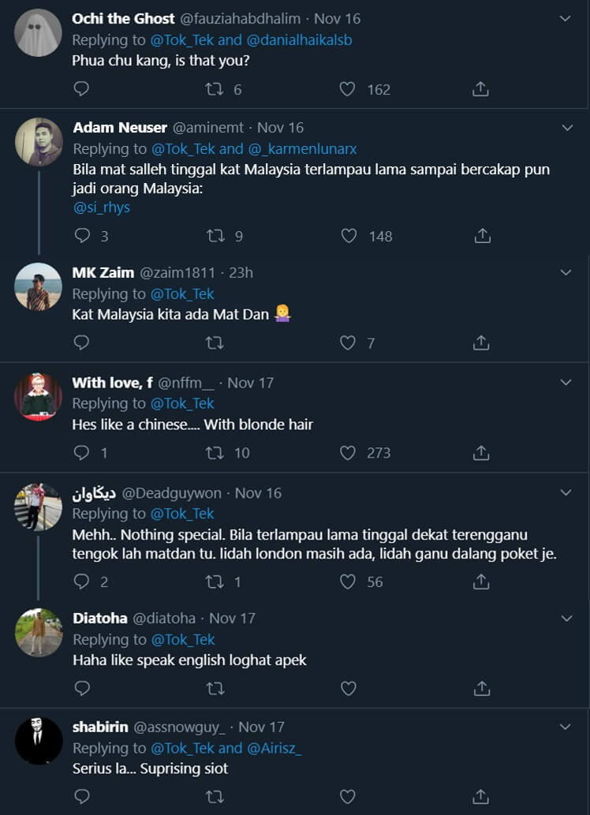Retweet Ochi the Ghost's tweet

click(x=214, y=89)
